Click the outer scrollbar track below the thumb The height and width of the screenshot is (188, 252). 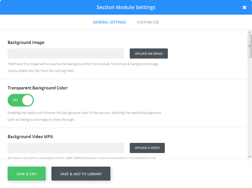250,105
